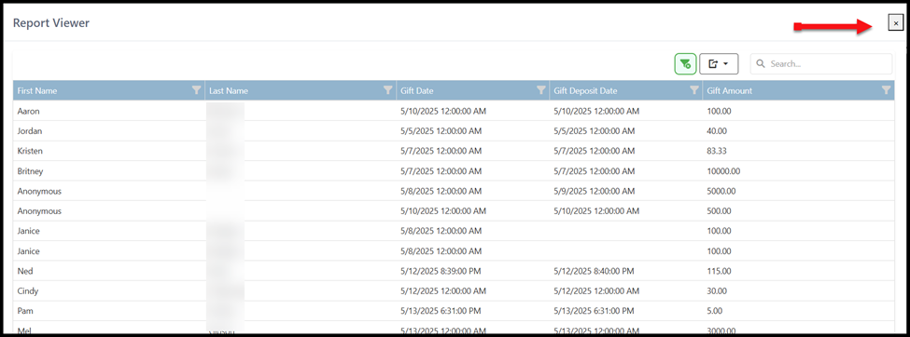Open the First Name column filter
Viewport: 910px width, 337px height.
click(x=197, y=90)
